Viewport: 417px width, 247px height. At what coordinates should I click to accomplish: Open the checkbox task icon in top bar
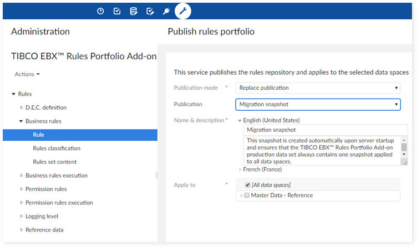click(117, 11)
